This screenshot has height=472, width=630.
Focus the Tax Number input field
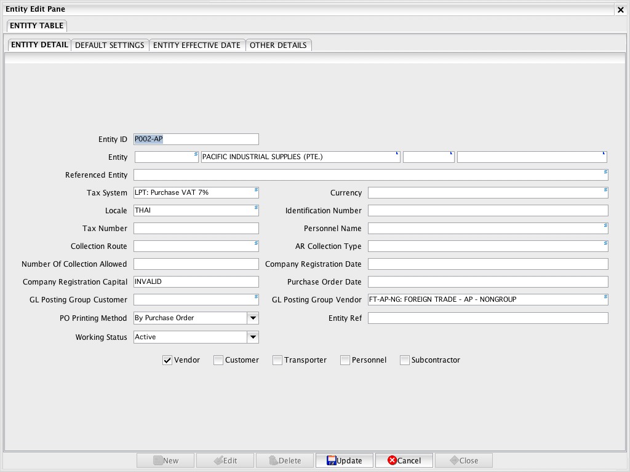[x=196, y=229]
